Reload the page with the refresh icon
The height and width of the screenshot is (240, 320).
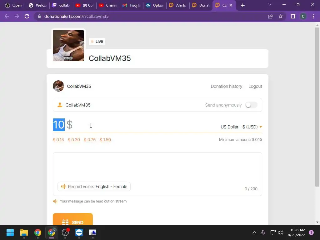click(27, 16)
